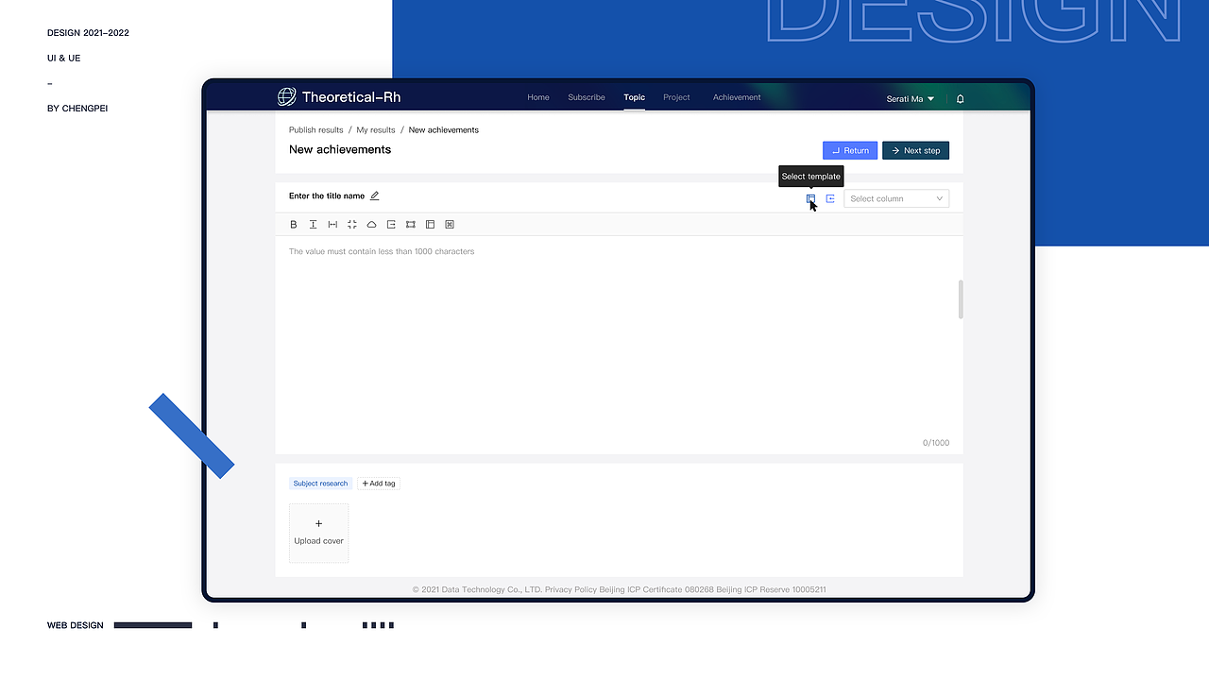This screenshot has width=1209, height=680.
Task: Click the Upload cover box
Action: (x=318, y=533)
